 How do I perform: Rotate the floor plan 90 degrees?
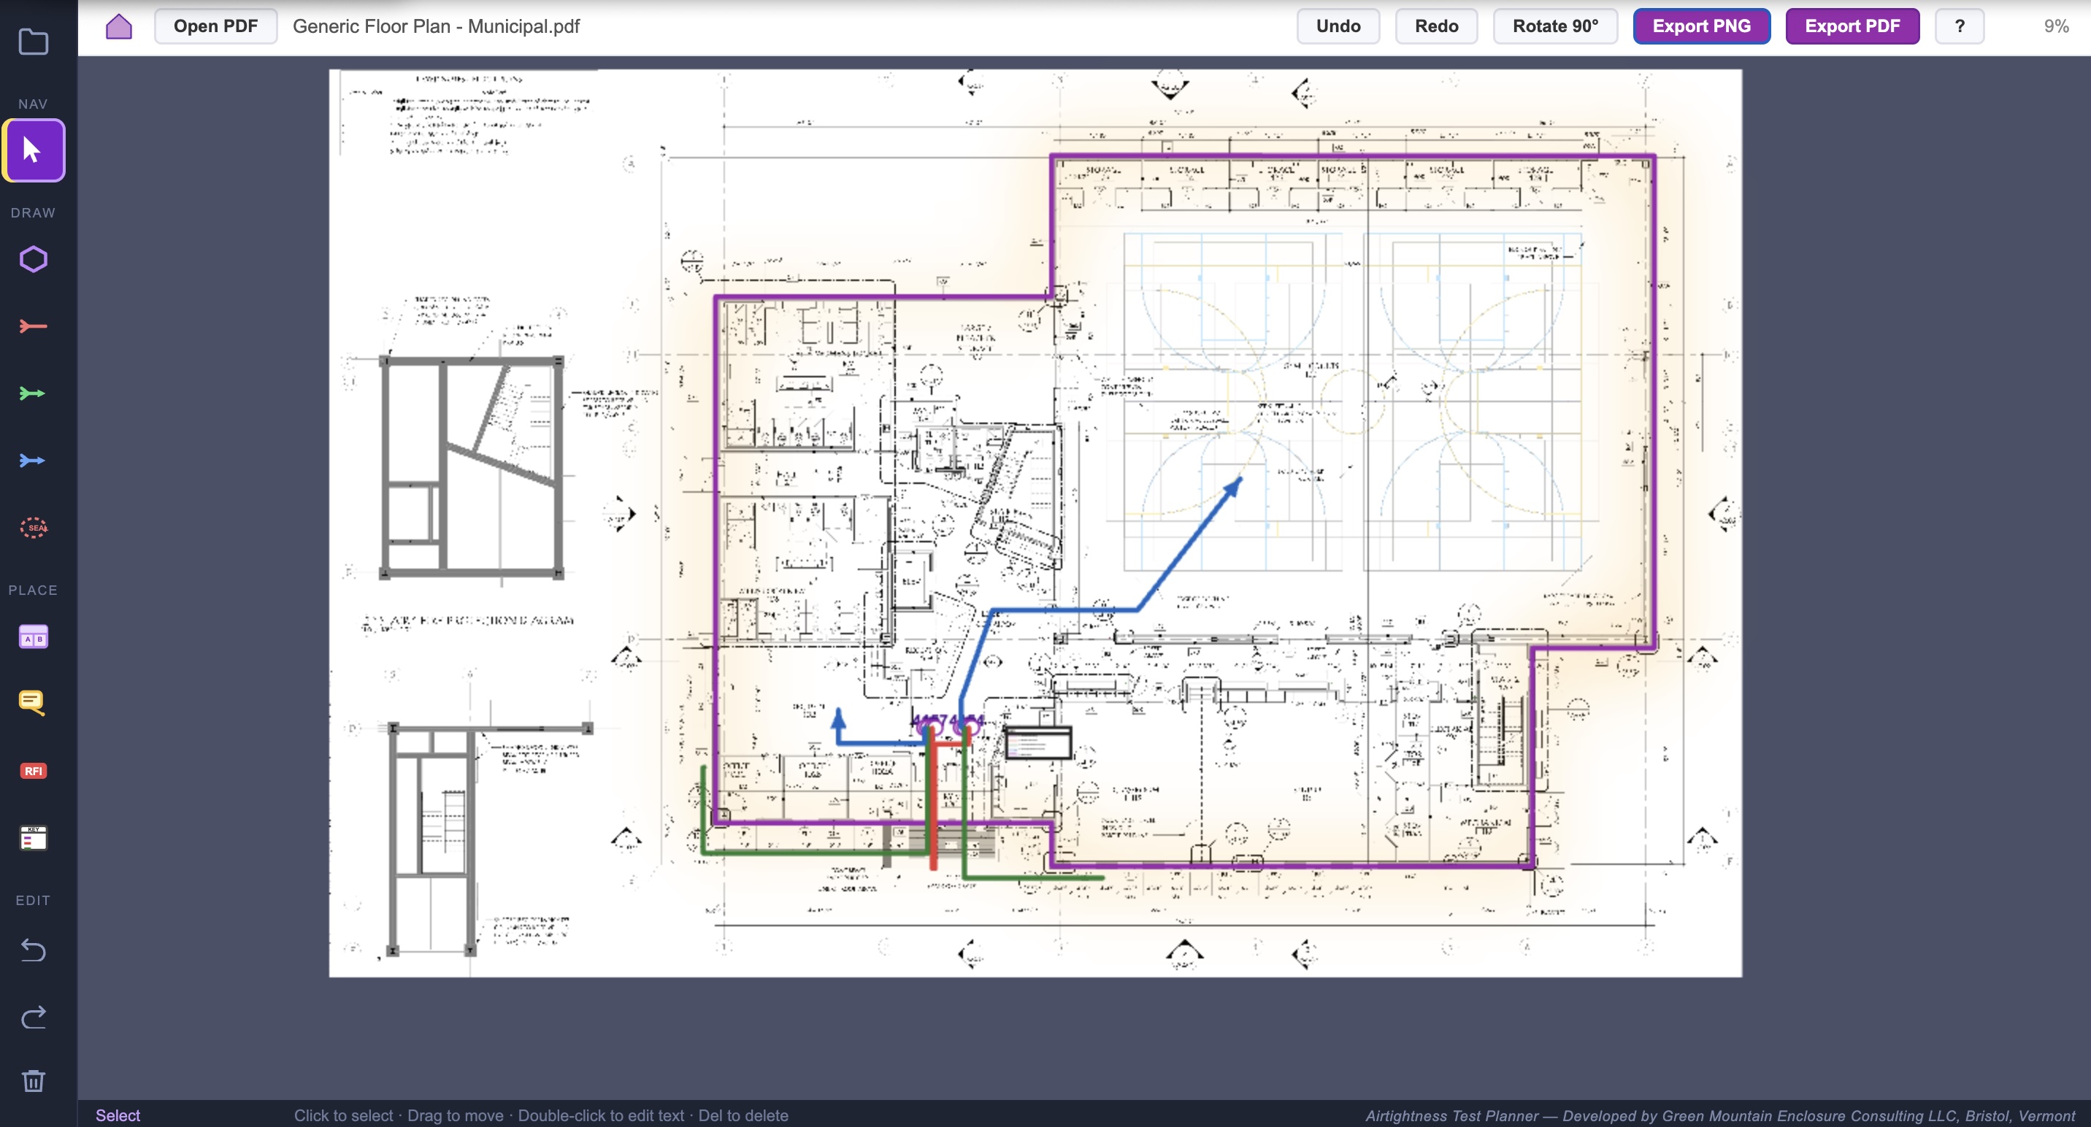tap(1554, 25)
